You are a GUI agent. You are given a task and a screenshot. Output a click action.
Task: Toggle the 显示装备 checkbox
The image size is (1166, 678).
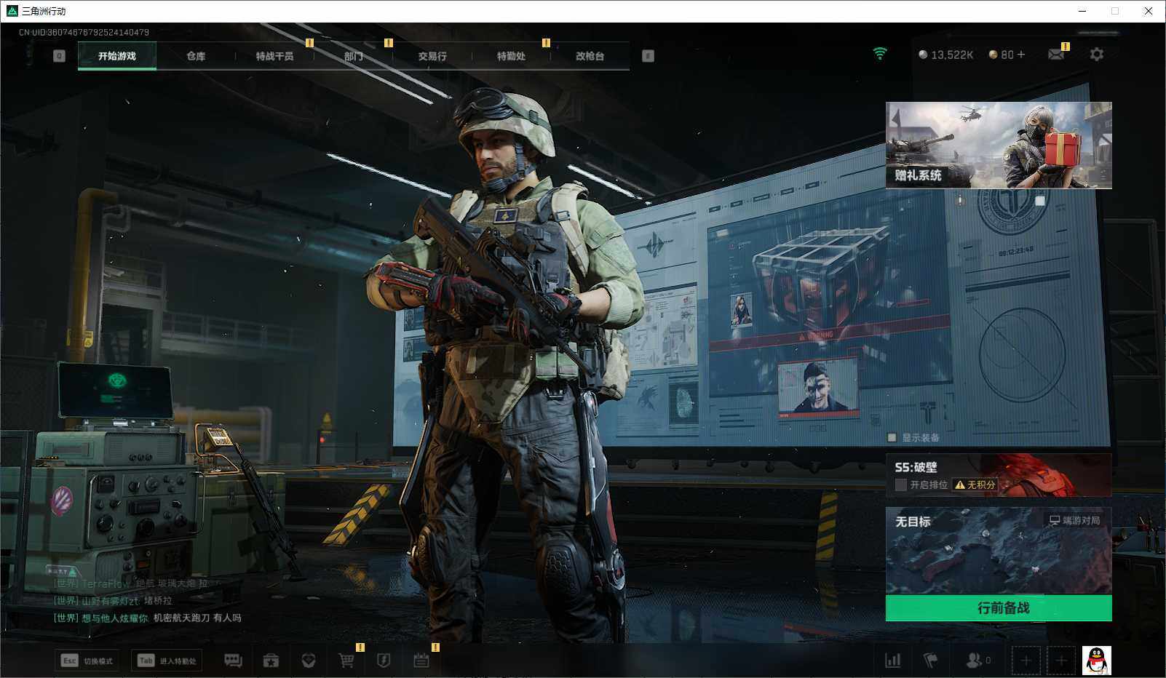(x=892, y=438)
